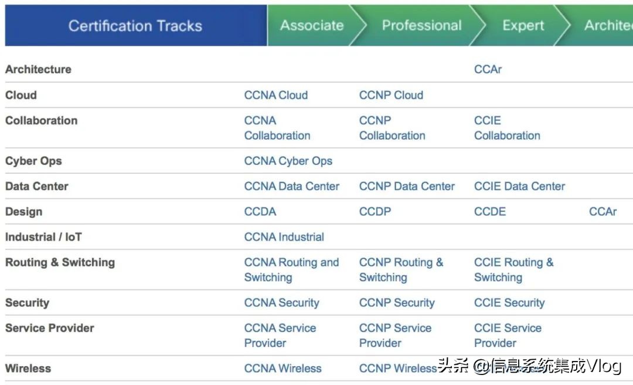Open the CCNA Wireless link
The width and height of the screenshot is (633, 385).
click(x=283, y=369)
